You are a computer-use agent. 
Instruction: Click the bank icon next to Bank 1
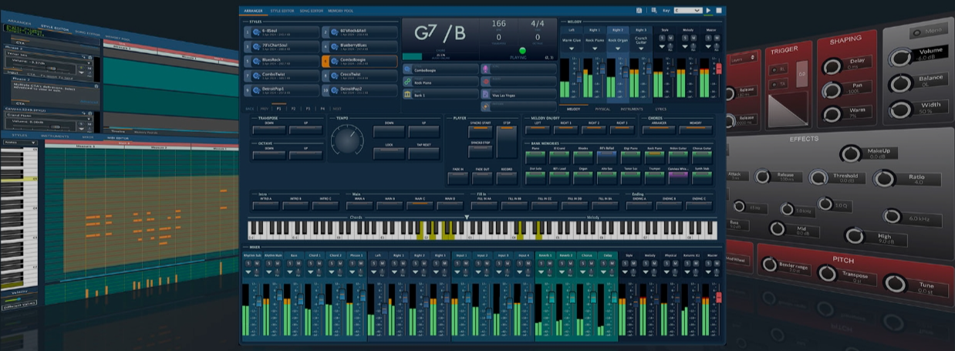pyautogui.click(x=407, y=95)
